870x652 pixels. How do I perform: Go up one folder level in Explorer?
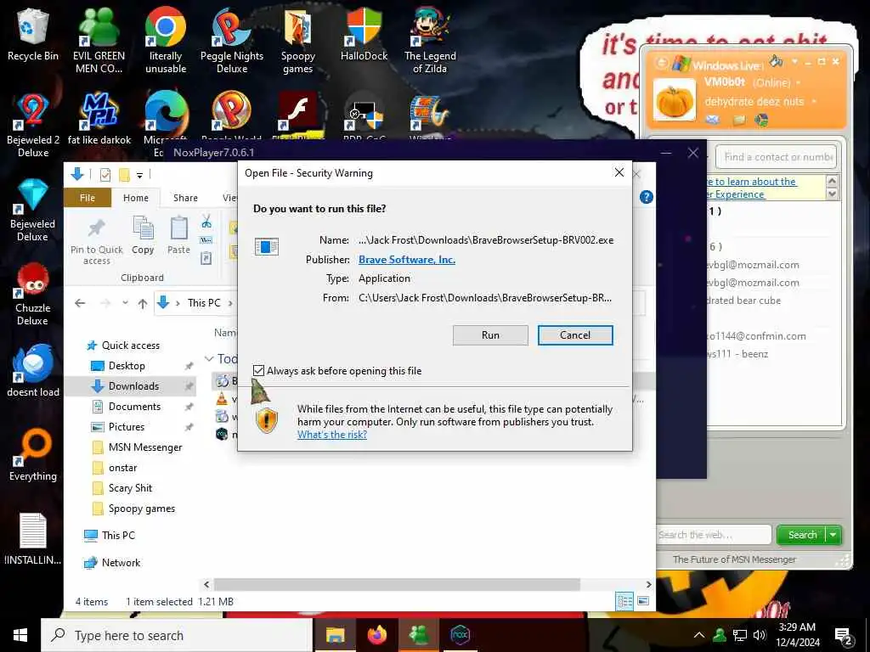(x=143, y=303)
